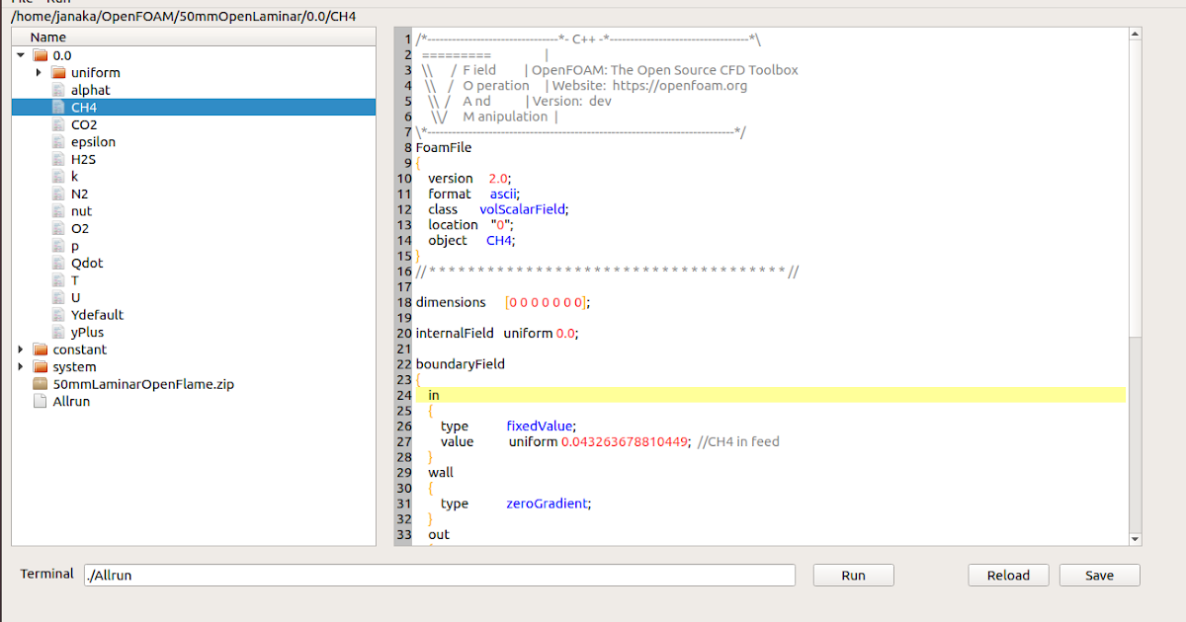1186x622 pixels.
Task: Collapse the 0.0 tree branch
Action: click(x=20, y=54)
